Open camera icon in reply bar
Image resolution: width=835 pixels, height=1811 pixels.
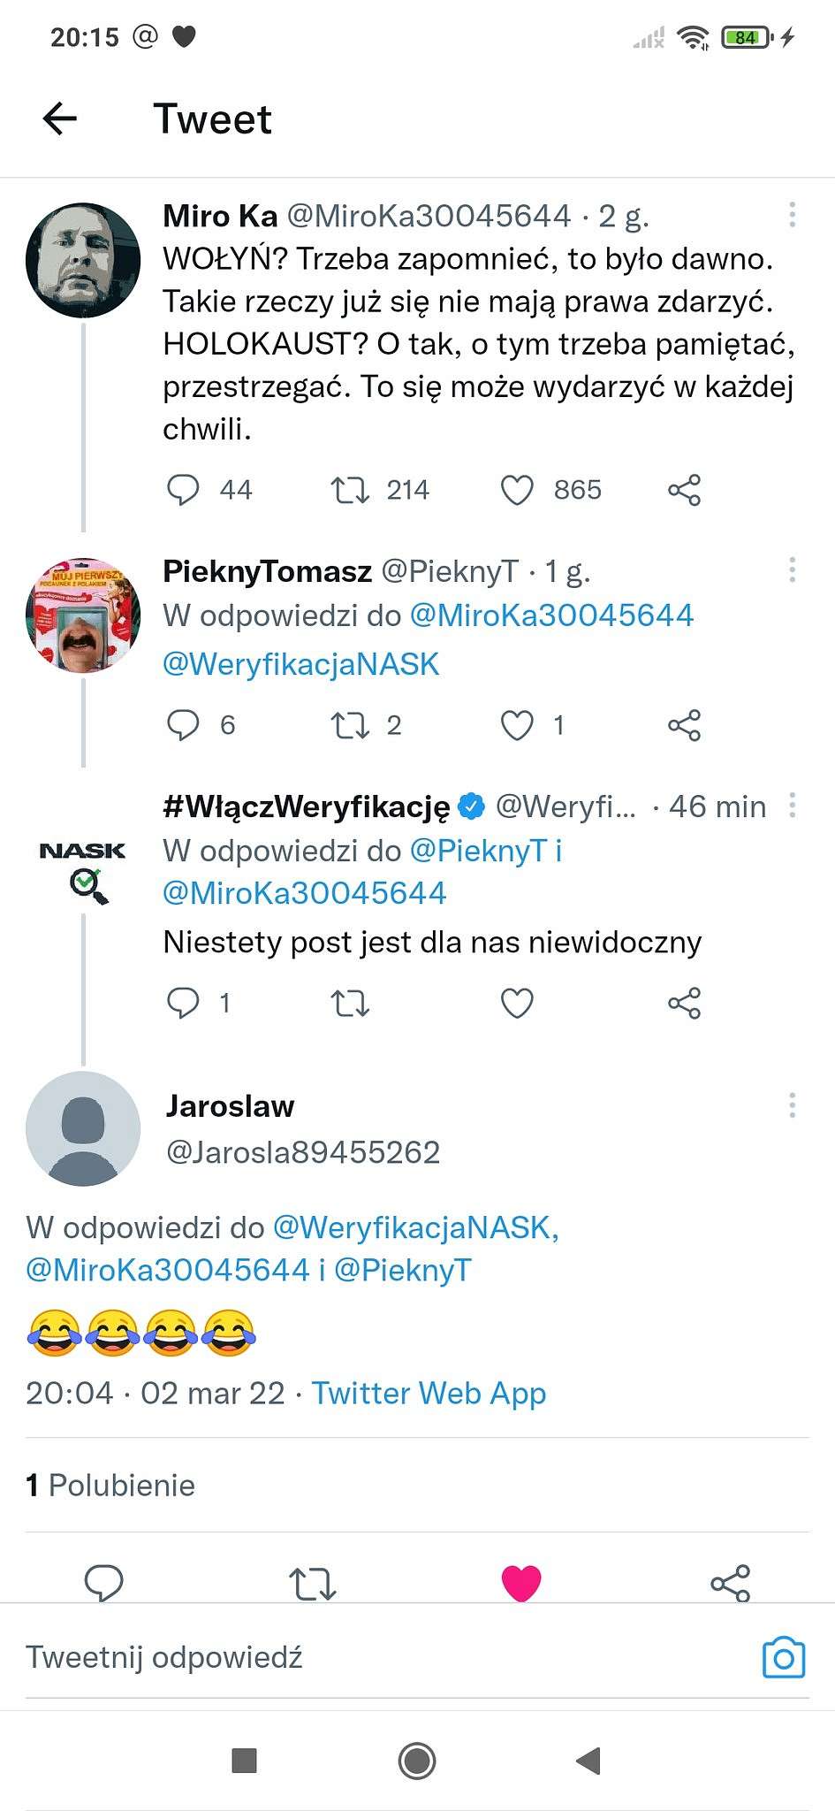click(x=784, y=1657)
